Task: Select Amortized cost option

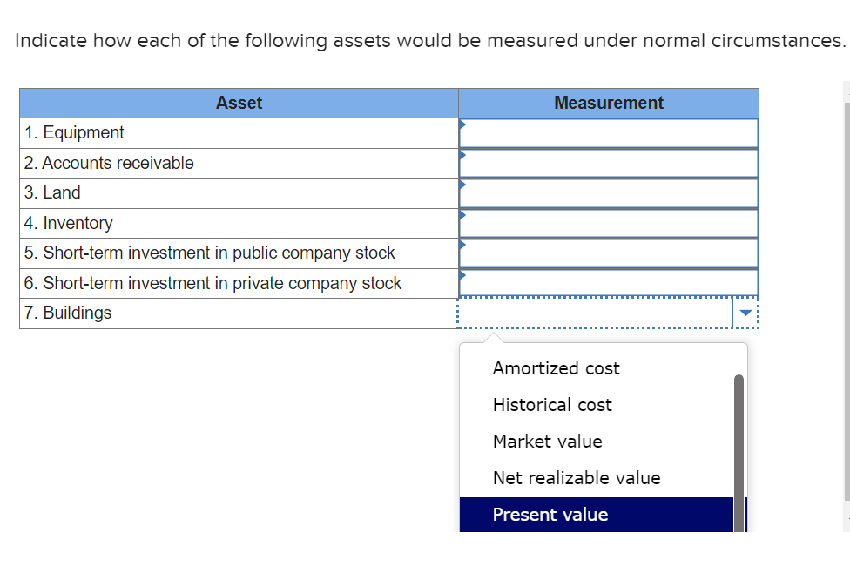Action: (556, 368)
